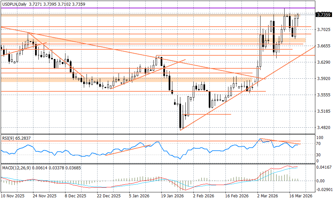The width and height of the screenshot is (334, 200).
Task: Click the lowest candle near 3.4820
Action: [x=181, y=117]
